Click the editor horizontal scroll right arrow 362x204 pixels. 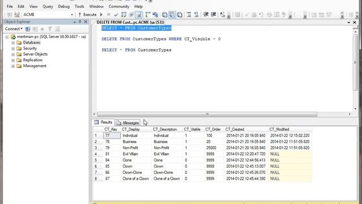(x=350, y=114)
